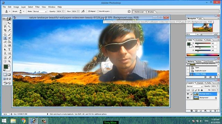The height and width of the screenshot is (124, 222).
Task: Open File Explorer from the taskbar
Action: pyautogui.click(x=13, y=121)
